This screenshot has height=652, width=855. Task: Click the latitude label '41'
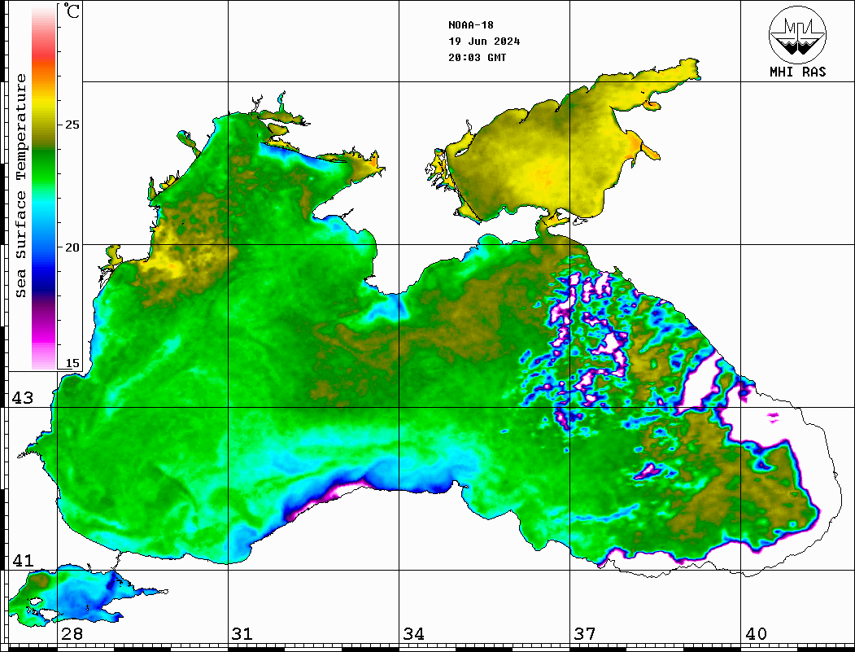[x=22, y=560]
